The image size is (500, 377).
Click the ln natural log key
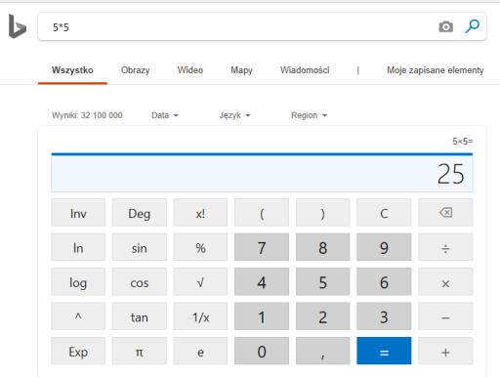click(78, 247)
